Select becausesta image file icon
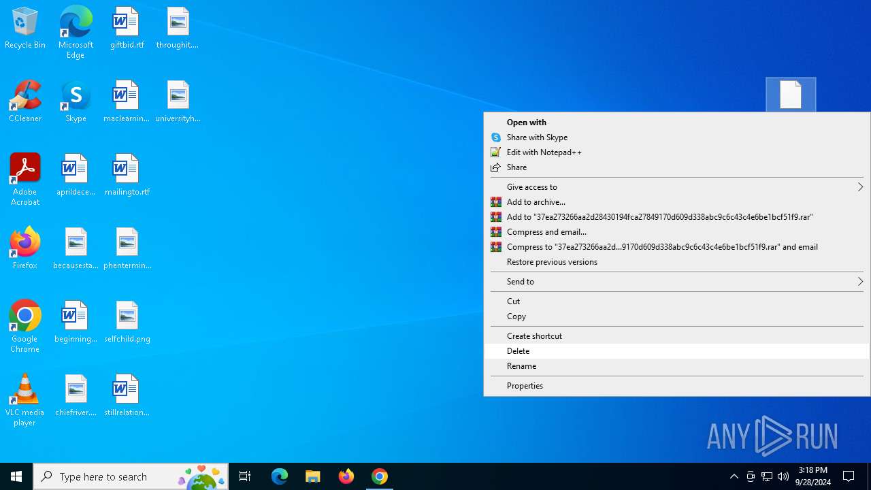Screen dimensions: 871x490 coord(76,249)
